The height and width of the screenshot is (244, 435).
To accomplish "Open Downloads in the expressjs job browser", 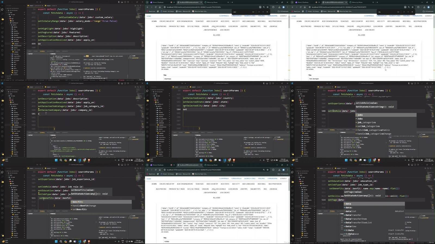I will [279, 7].
